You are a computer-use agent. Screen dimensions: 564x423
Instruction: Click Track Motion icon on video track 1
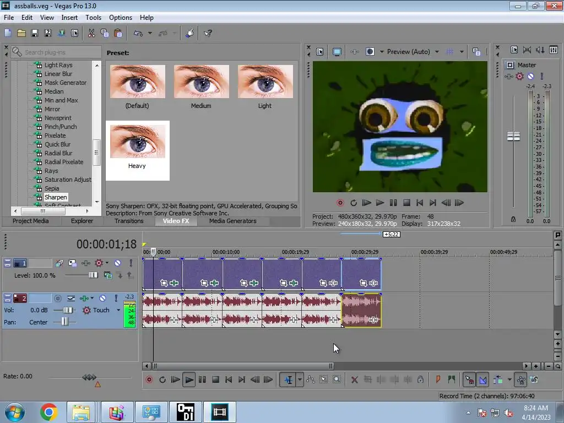tap(72, 263)
